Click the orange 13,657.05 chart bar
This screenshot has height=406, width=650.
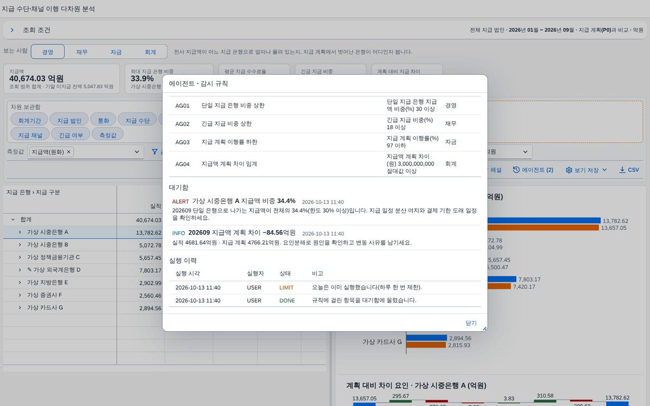click(543, 228)
